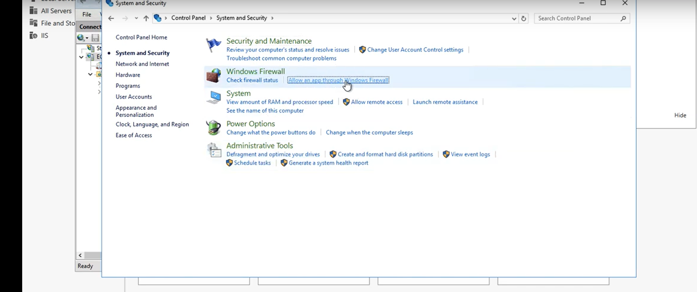
Task: Click the File and Storage Services icon
Action: pyautogui.click(x=34, y=23)
